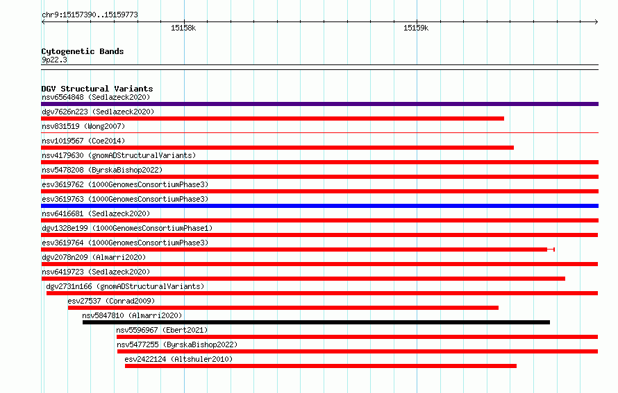Image resolution: width=618 pixels, height=393 pixels.
Task: Click the end whisker of esv3619764 bar
Action: [551, 250]
